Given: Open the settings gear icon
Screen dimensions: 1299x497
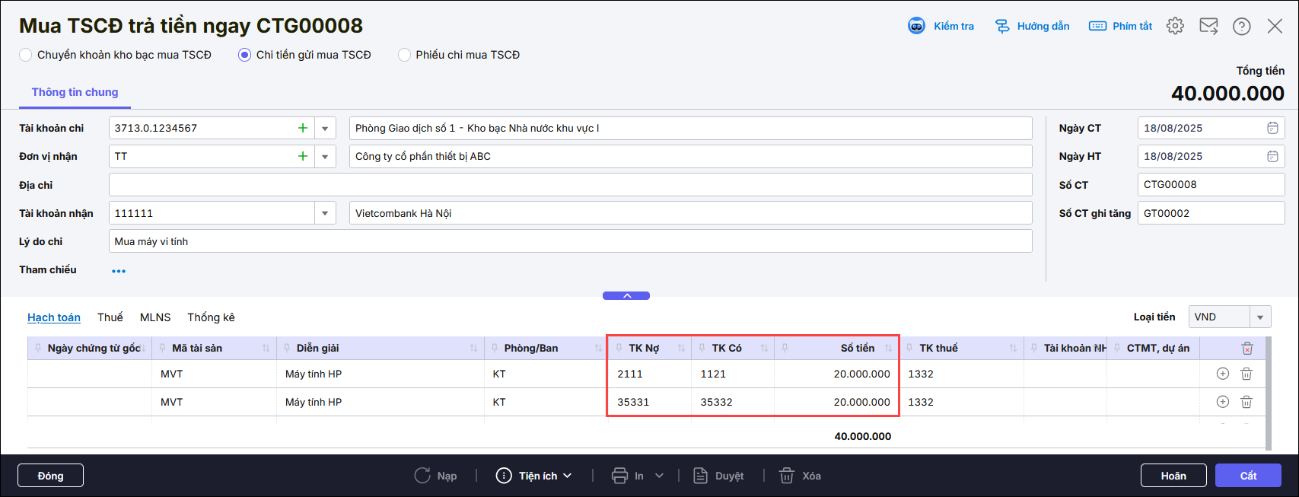Looking at the screenshot, I should (1175, 26).
